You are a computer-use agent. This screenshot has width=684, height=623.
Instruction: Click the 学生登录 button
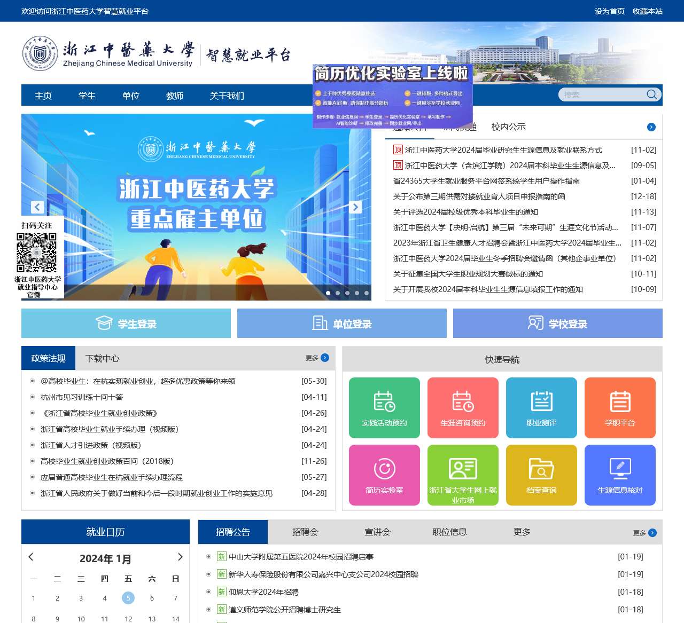click(126, 324)
